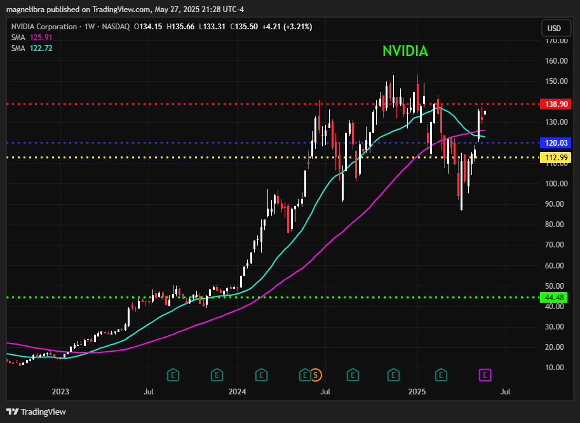
Task: Click the Jul label between 2023 and 2024
Action: [149, 392]
